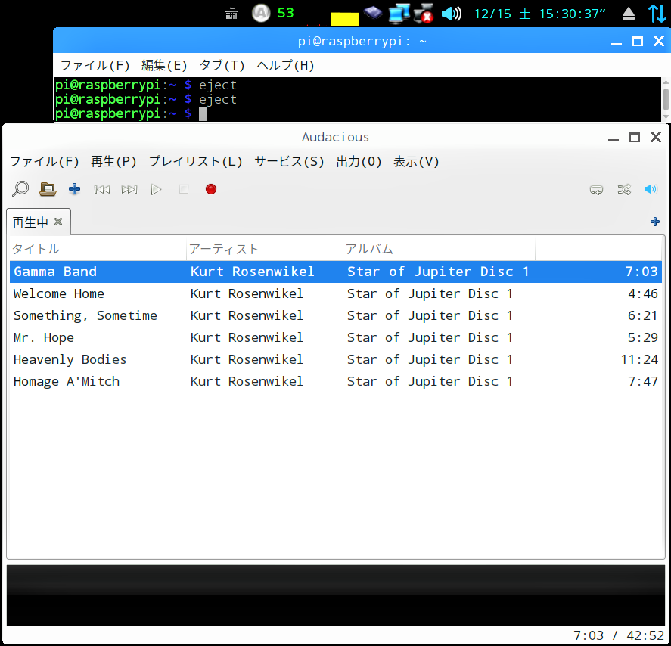Image resolution: width=671 pixels, height=646 pixels.
Task: Select the track Homage A'Mitch
Action: point(336,381)
